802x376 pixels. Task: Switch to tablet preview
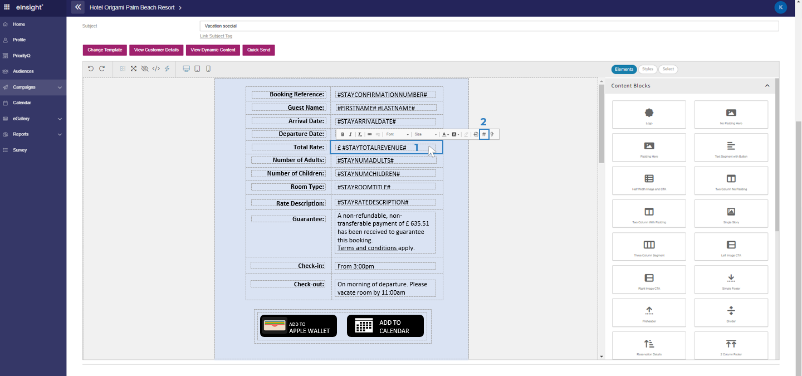pyautogui.click(x=197, y=69)
